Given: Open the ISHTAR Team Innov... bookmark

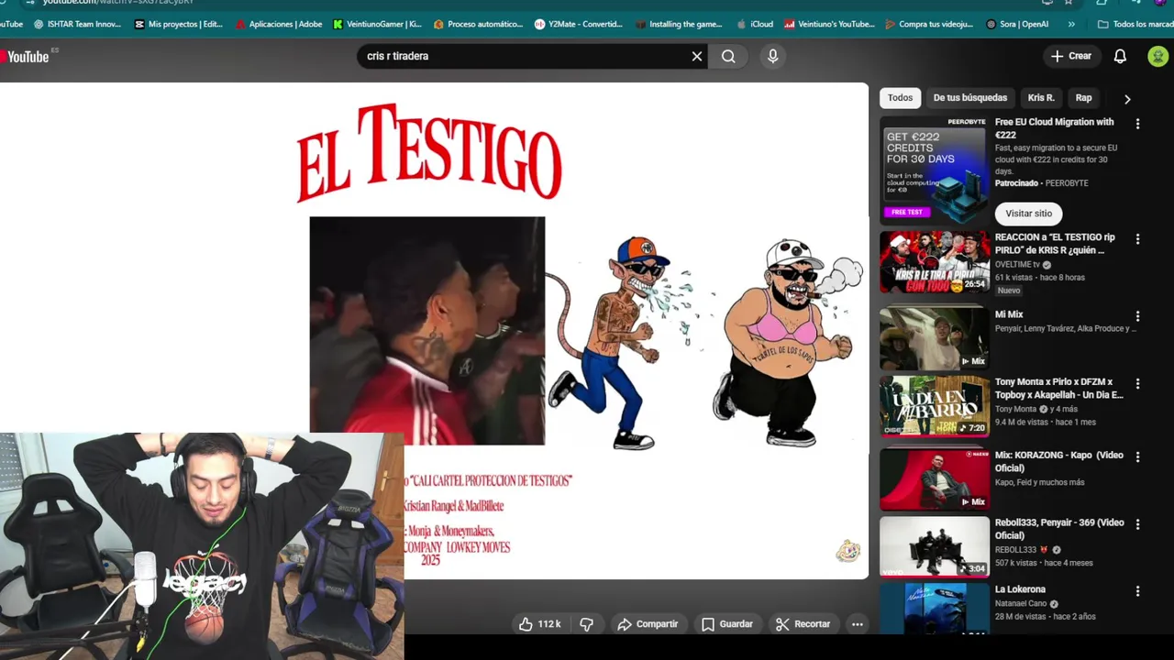Looking at the screenshot, I should 76,24.
